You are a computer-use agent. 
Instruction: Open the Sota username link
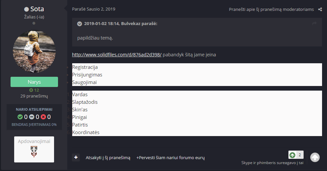[37, 9]
